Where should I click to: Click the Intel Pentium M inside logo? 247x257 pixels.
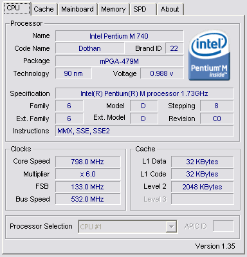click(x=209, y=55)
